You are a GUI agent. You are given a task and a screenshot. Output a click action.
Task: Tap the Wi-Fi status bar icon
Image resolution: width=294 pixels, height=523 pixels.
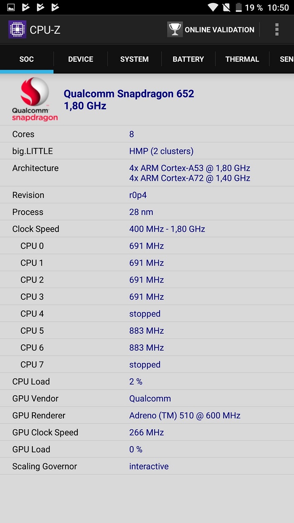213,7
